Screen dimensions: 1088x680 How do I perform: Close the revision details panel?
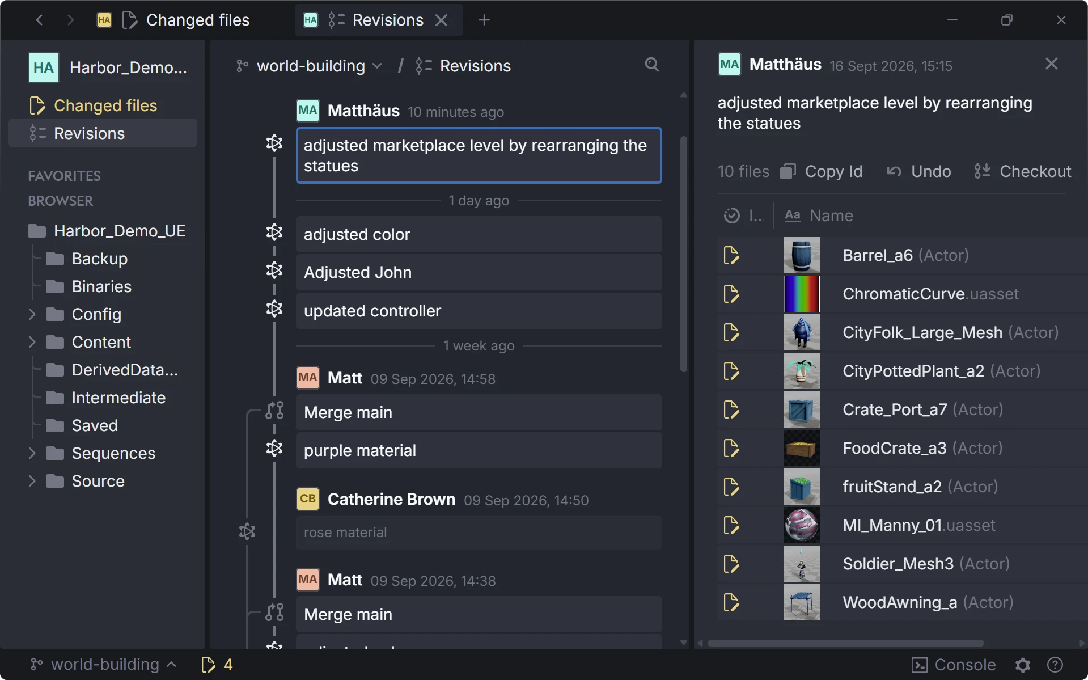tap(1051, 64)
